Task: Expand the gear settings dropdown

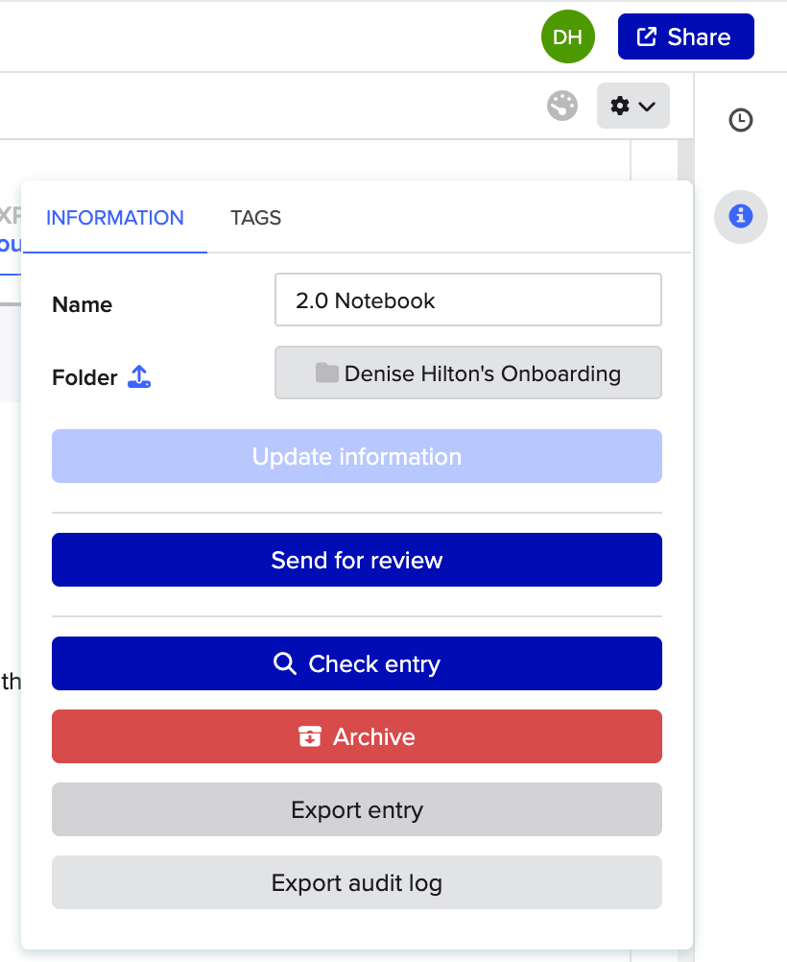Action: [x=632, y=106]
